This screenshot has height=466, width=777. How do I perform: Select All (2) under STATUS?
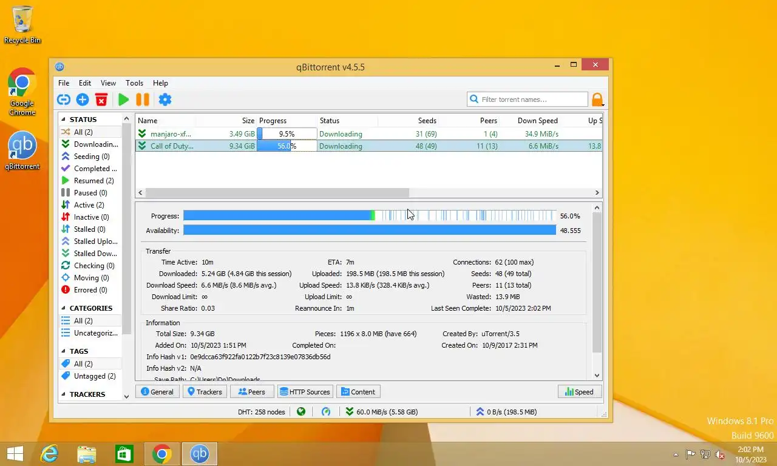tap(90, 132)
